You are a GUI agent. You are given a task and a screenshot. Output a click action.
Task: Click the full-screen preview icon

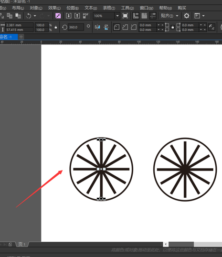click(x=125, y=16)
